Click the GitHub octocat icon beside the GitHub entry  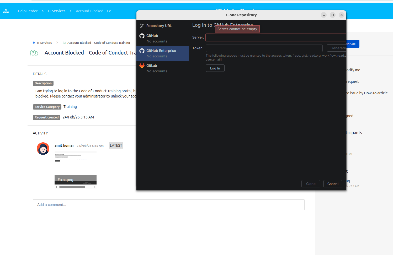[142, 36]
